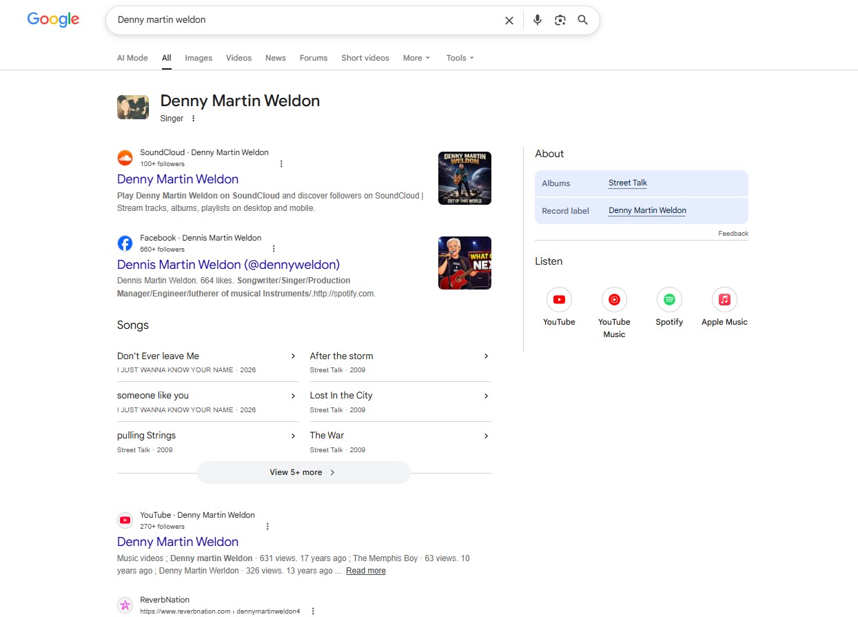The image size is (858, 617).
Task: Click the Albums label in About
Action: coord(556,183)
